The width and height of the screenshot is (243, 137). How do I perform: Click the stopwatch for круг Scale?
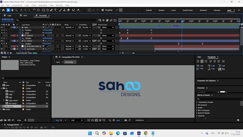(20, 33)
